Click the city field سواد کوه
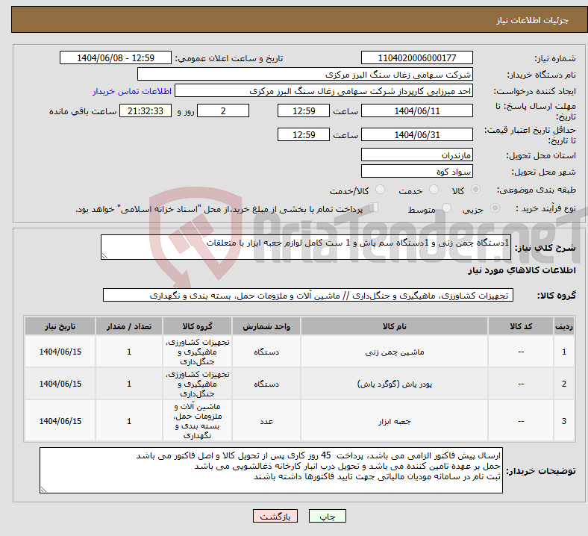Viewport: 588px width, 536px height. tap(416, 172)
